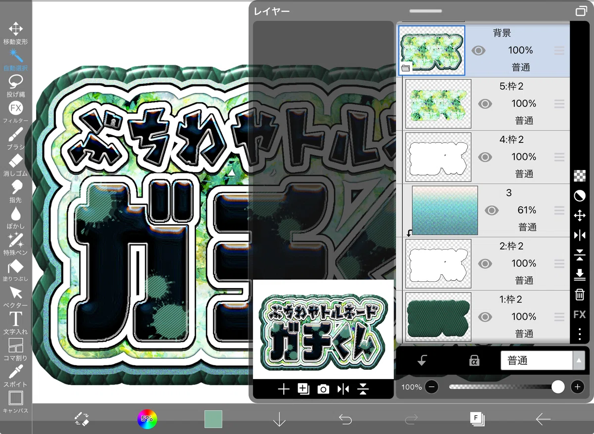The image size is (594, 434).
Task: Flip layer vertically below the preview
Action: click(x=363, y=390)
